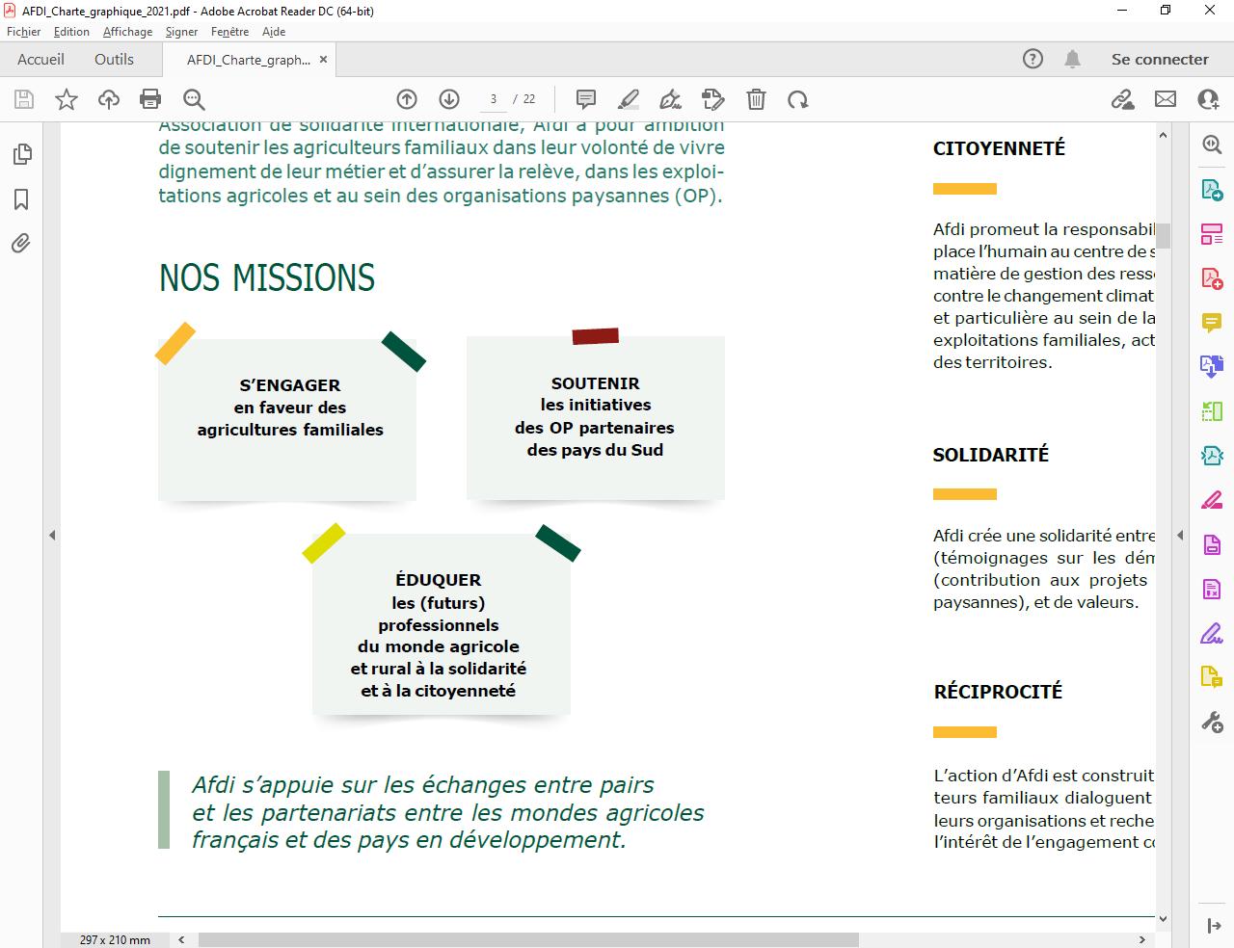
Task: Switch to the Accueil tab
Action: coord(40,59)
